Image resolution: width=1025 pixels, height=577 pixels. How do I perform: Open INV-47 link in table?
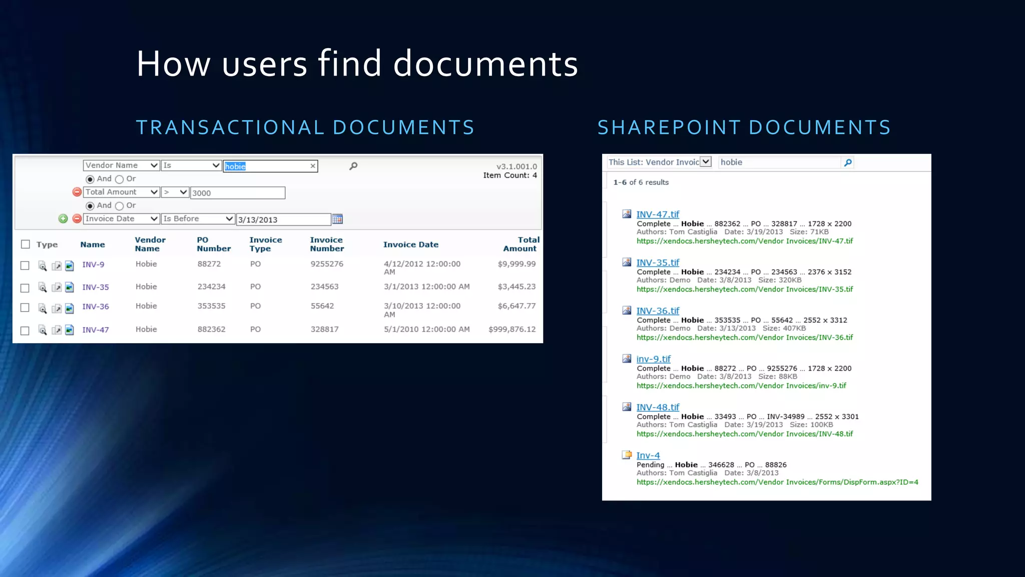(96, 330)
